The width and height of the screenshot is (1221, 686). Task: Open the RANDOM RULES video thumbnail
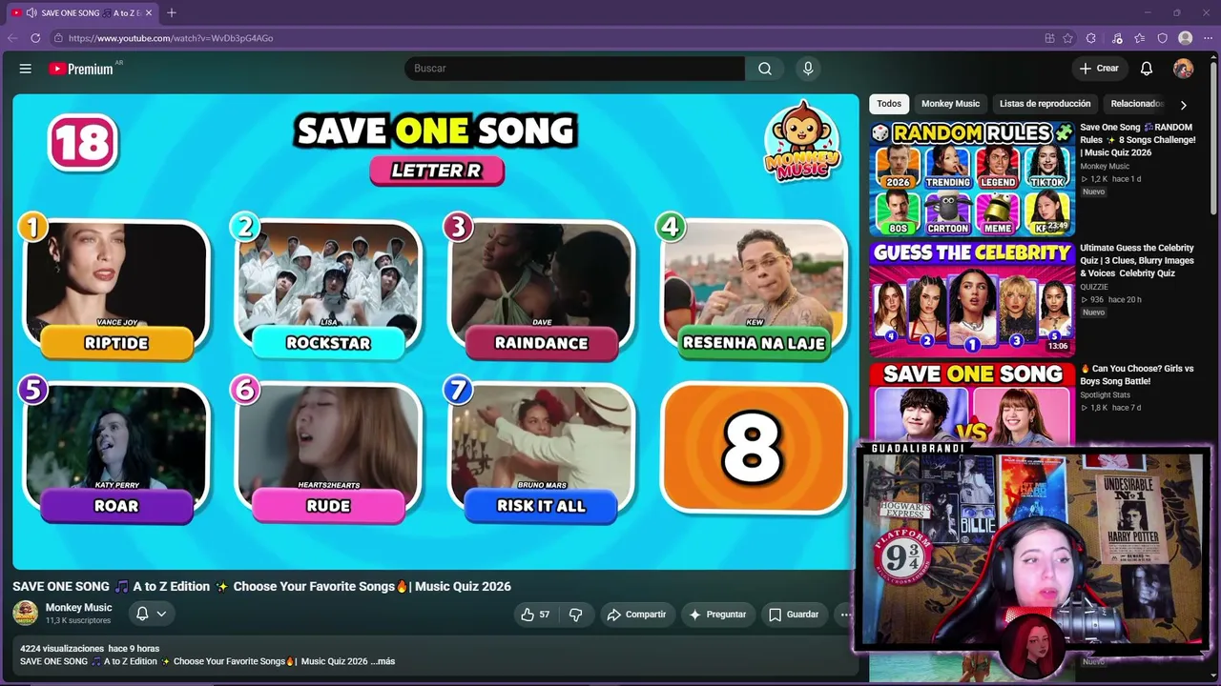(x=972, y=178)
